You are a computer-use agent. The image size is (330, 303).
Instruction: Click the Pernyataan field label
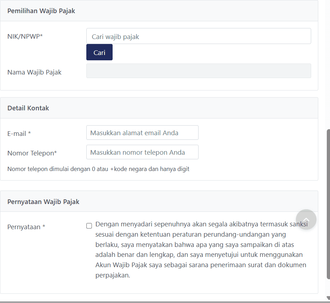tap(26, 227)
